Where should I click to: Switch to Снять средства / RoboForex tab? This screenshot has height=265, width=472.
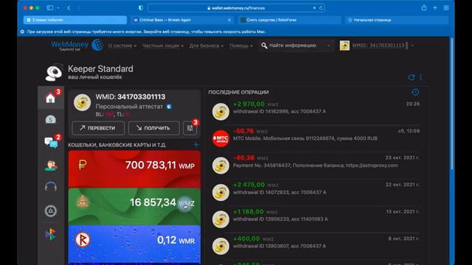(290, 20)
